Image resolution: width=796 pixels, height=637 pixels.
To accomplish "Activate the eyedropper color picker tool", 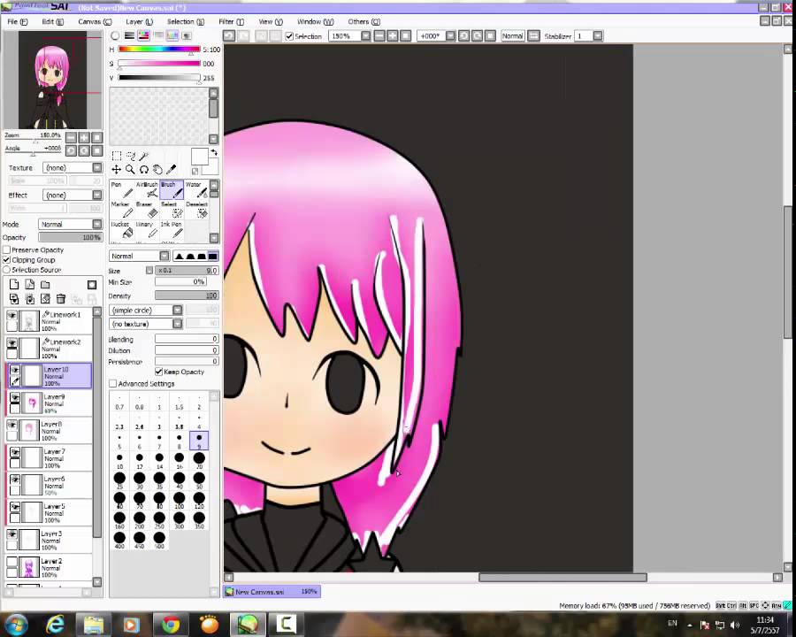I will point(172,170).
